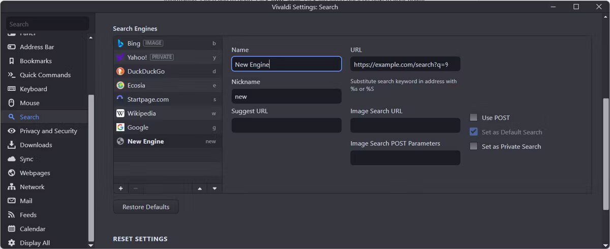Click the Downloads sidebar icon
610x249 pixels.
pyautogui.click(x=12, y=145)
